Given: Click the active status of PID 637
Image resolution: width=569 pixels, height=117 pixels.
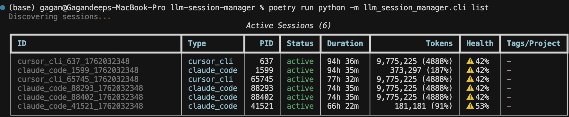Looking at the screenshot, I should point(300,61).
